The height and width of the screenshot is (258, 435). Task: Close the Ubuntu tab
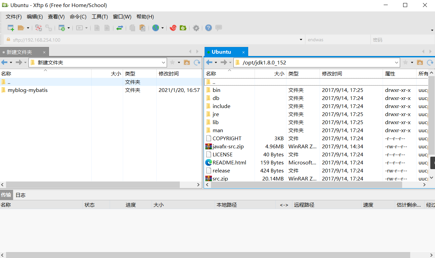coord(244,52)
